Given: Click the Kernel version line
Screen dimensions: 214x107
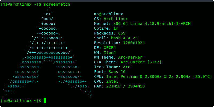Looking at the screenshot, I should (x=142, y=24).
